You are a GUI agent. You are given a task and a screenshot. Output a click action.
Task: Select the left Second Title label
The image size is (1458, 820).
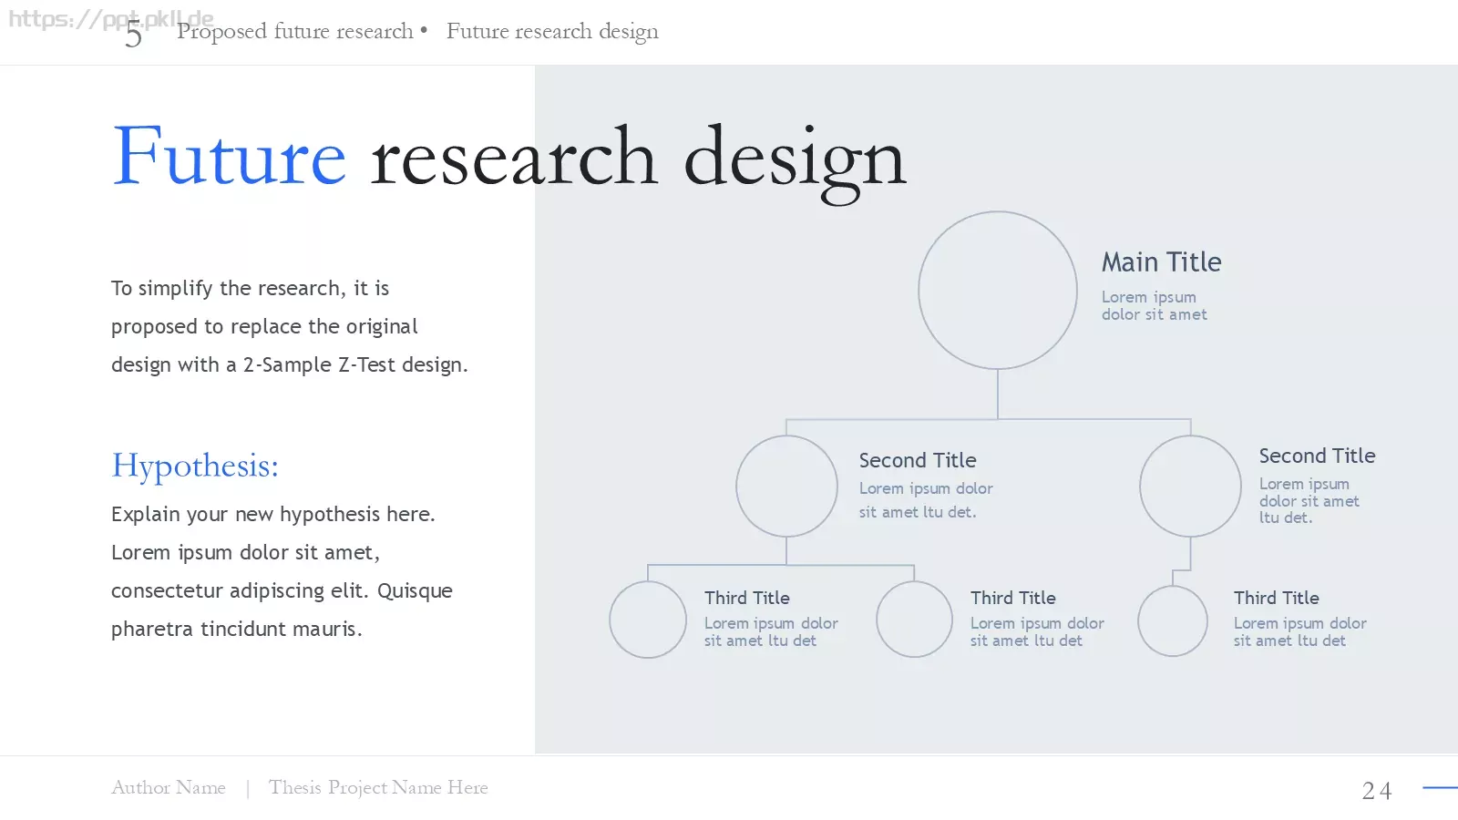pos(918,460)
